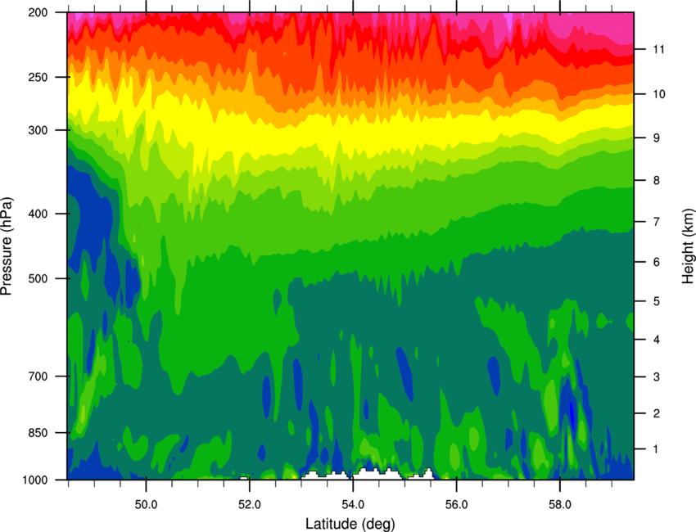The width and height of the screenshot is (696, 532).
Task: Click the 250 pressure tick label
Action: [x=38, y=77]
